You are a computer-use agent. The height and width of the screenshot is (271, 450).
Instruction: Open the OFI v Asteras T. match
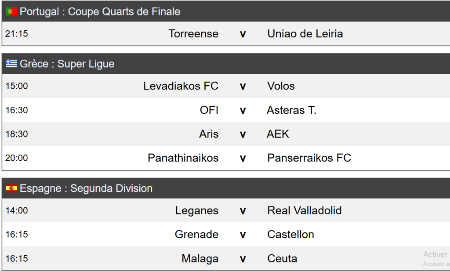tap(243, 110)
